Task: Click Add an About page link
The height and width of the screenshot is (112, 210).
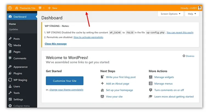Action: (x=117, y=84)
